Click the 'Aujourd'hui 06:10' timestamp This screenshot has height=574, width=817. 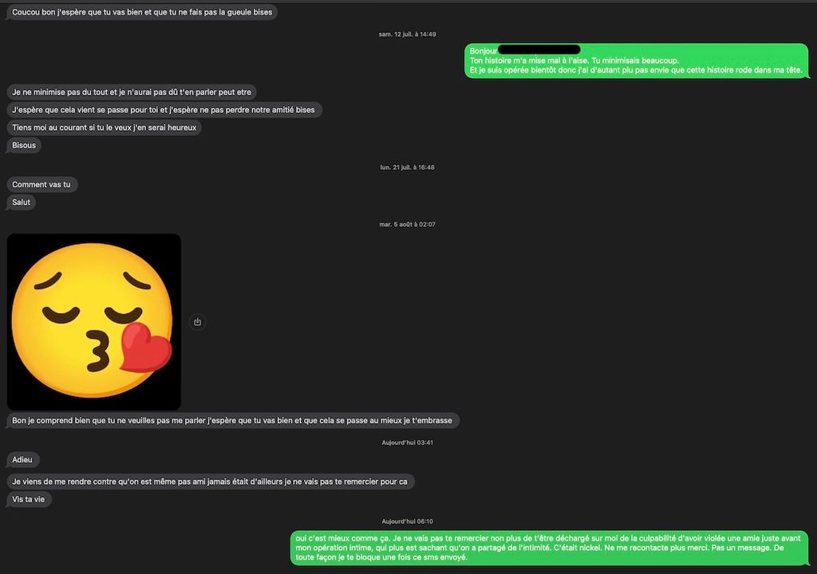click(408, 521)
